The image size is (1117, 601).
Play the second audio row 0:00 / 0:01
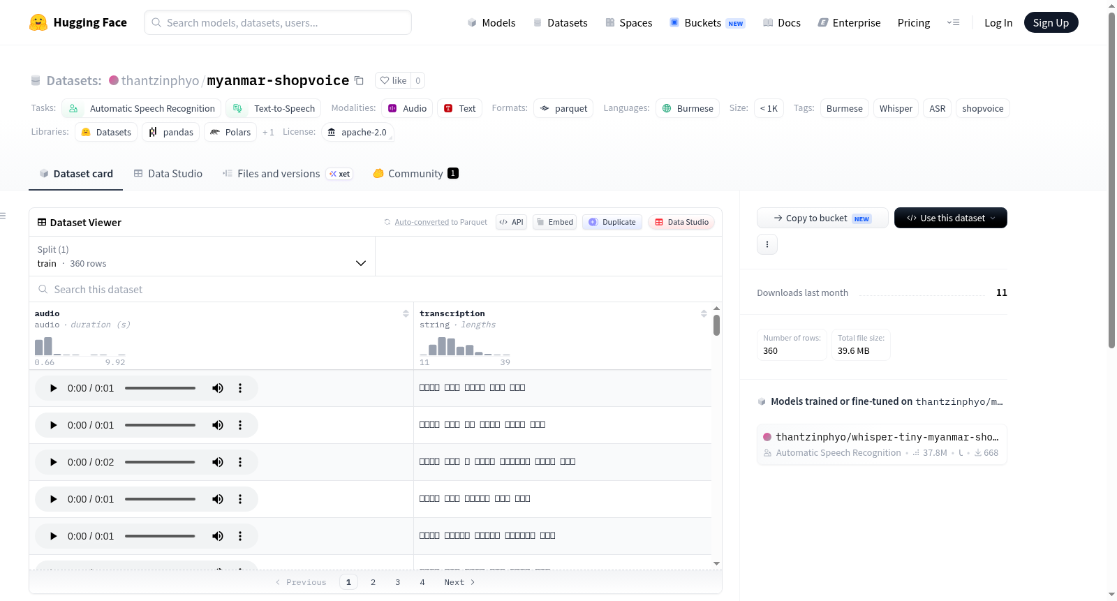point(53,425)
